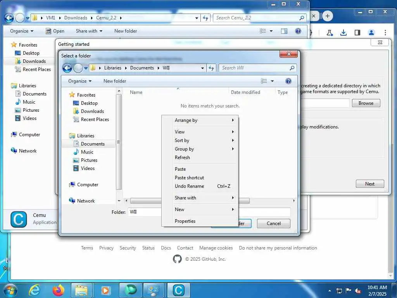Click Search Cemu_2.2 input field
Viewport: 397px width, 298px height.
256,18
